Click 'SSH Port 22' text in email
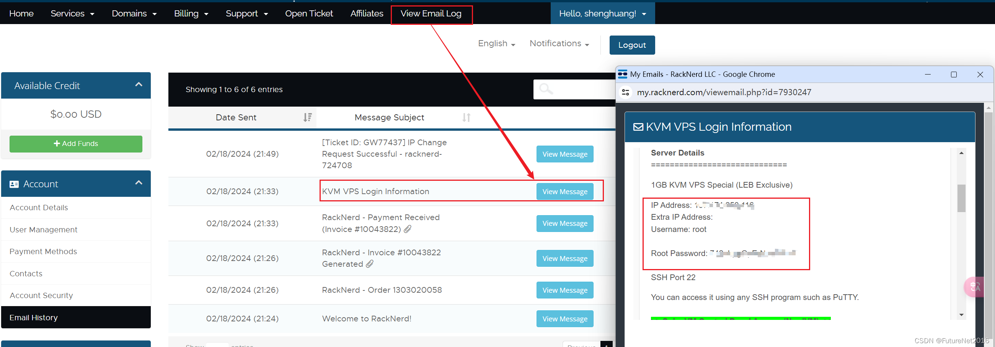995x347 pixels. point(673,277)
